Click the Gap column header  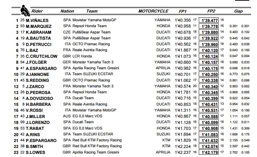tap(239, 11)
